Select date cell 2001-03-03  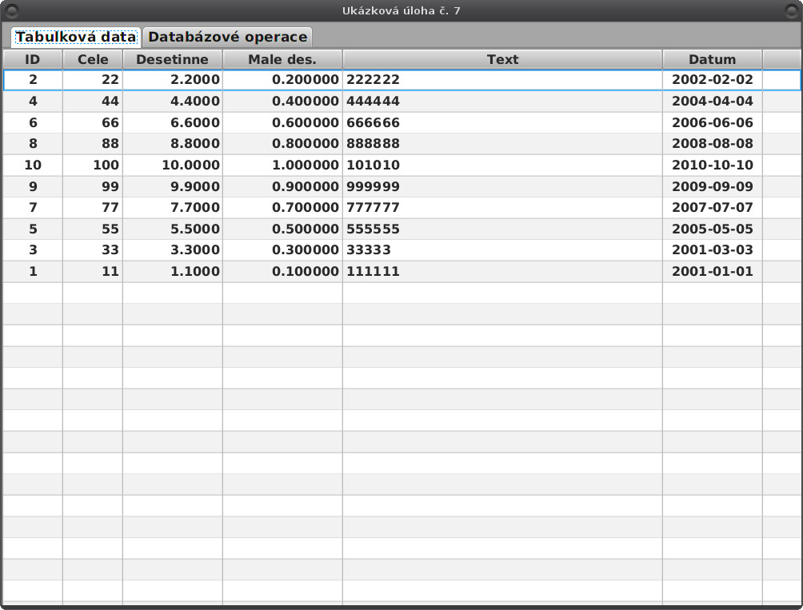click(713, 250)
